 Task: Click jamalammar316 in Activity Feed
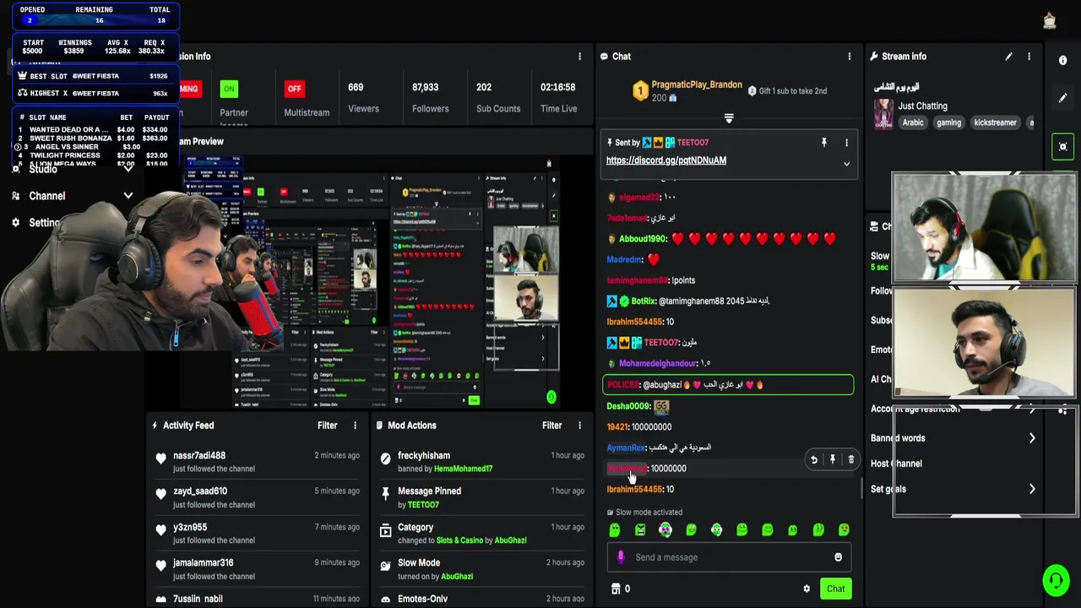pyautogui.click(x=204, y=563)
